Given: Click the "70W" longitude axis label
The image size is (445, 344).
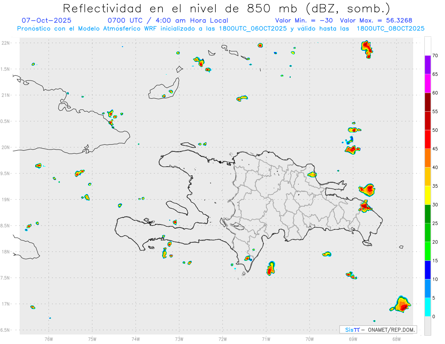Looking at the screenshot, I should pyautogui.click(x=310, y=339).
